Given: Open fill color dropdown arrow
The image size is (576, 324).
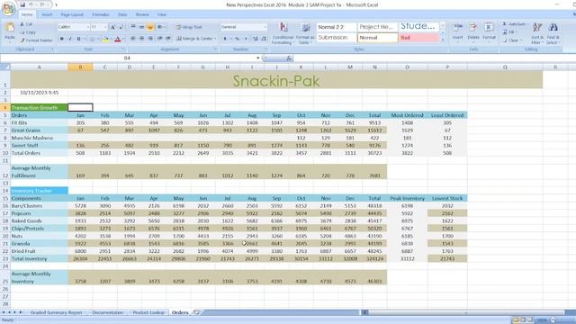Looking at the screenshot, I should [111, 39].
